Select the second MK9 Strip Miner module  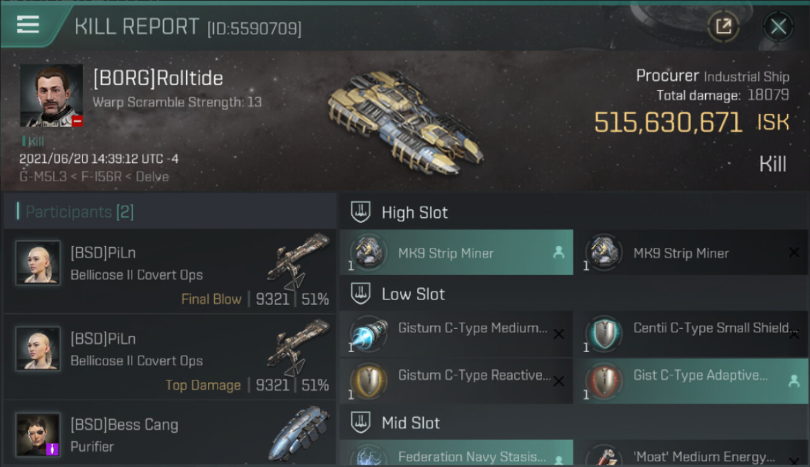692,253
